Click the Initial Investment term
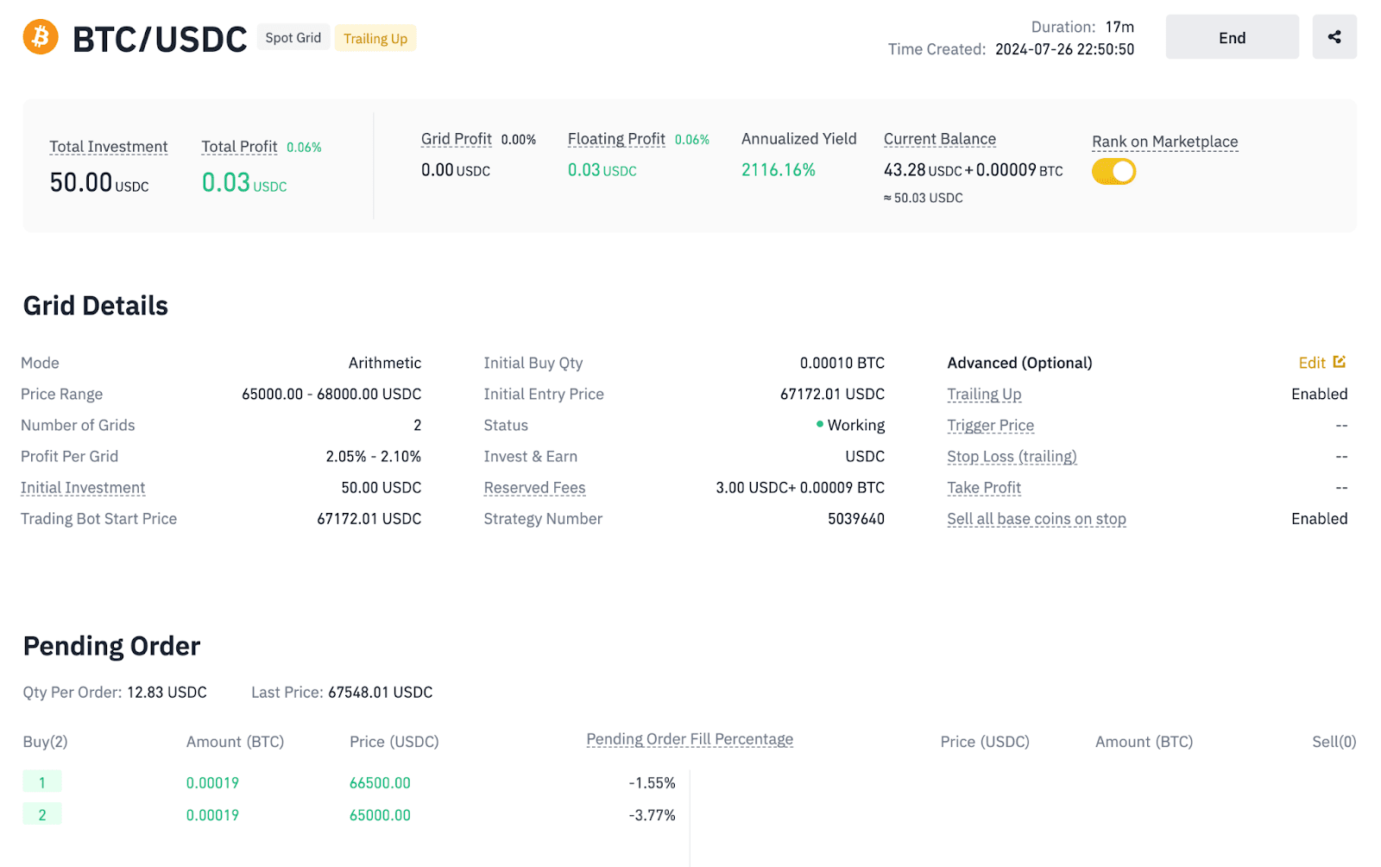Image resolution: width=1381 pixels, height=867 pixels. pyautogui.click(x=83, y=488)
